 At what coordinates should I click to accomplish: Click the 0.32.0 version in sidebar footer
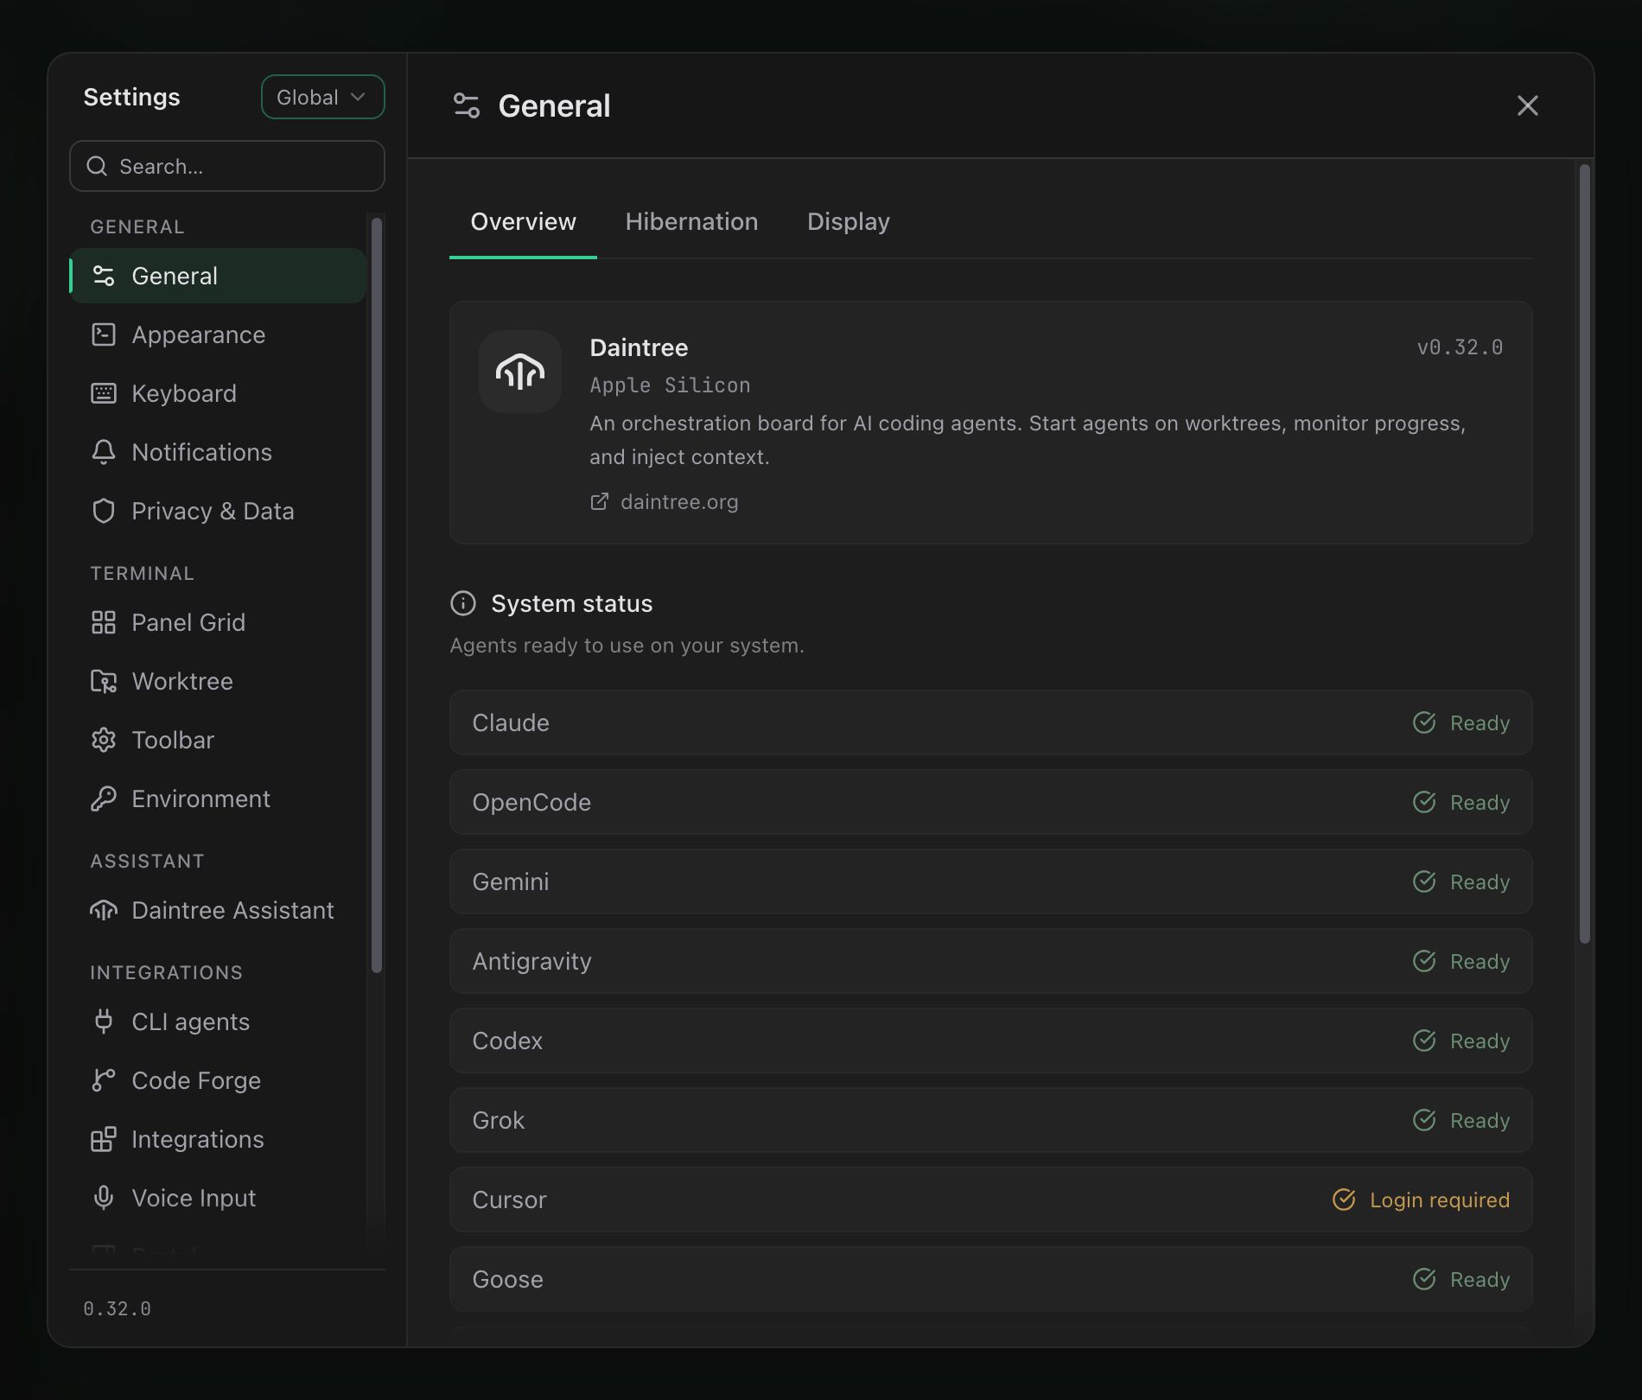117,1308
